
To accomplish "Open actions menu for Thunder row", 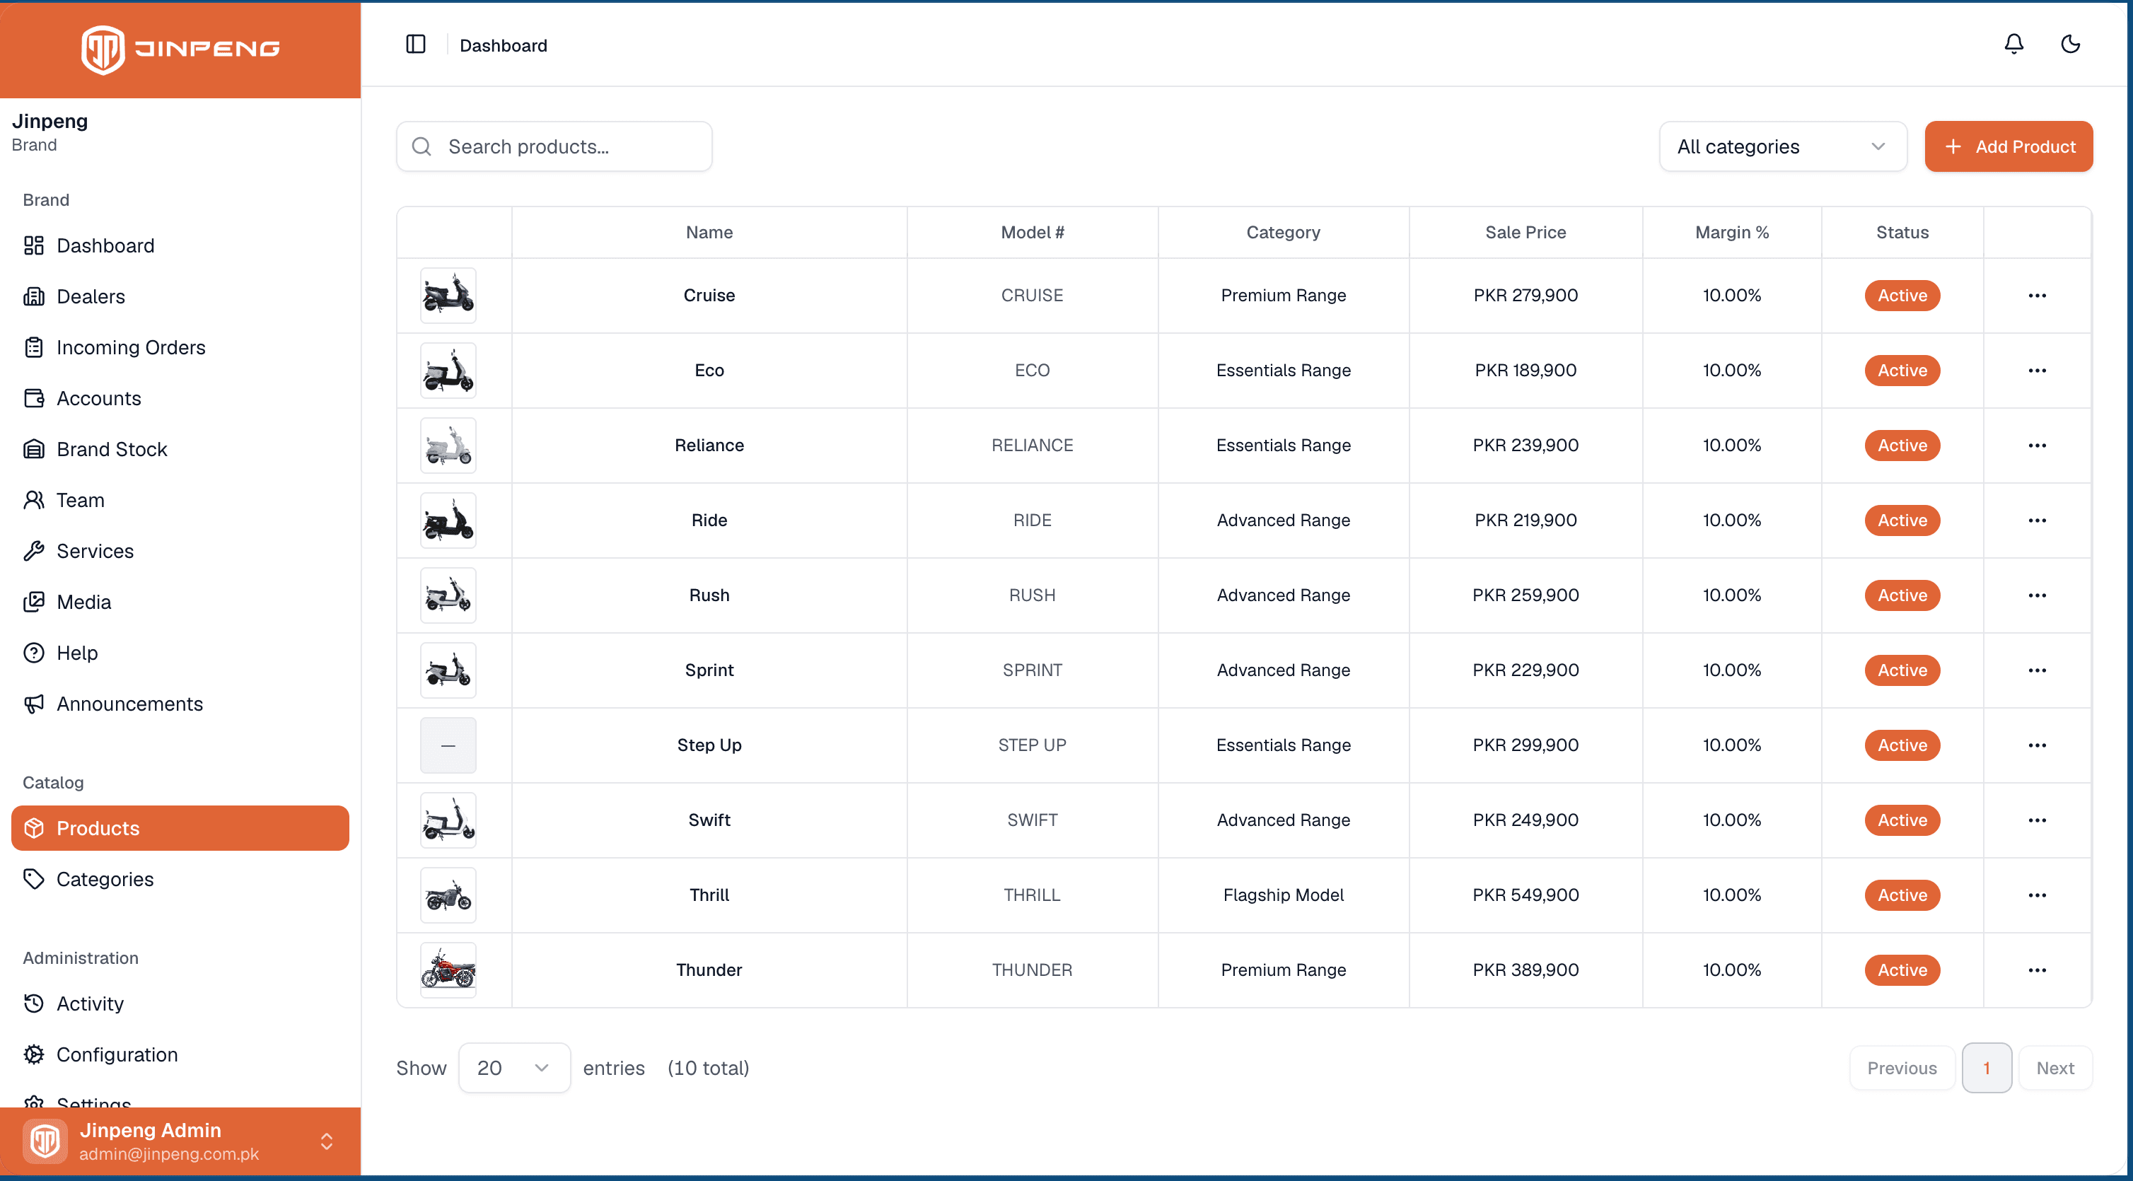I will [x=2037, y=971].
